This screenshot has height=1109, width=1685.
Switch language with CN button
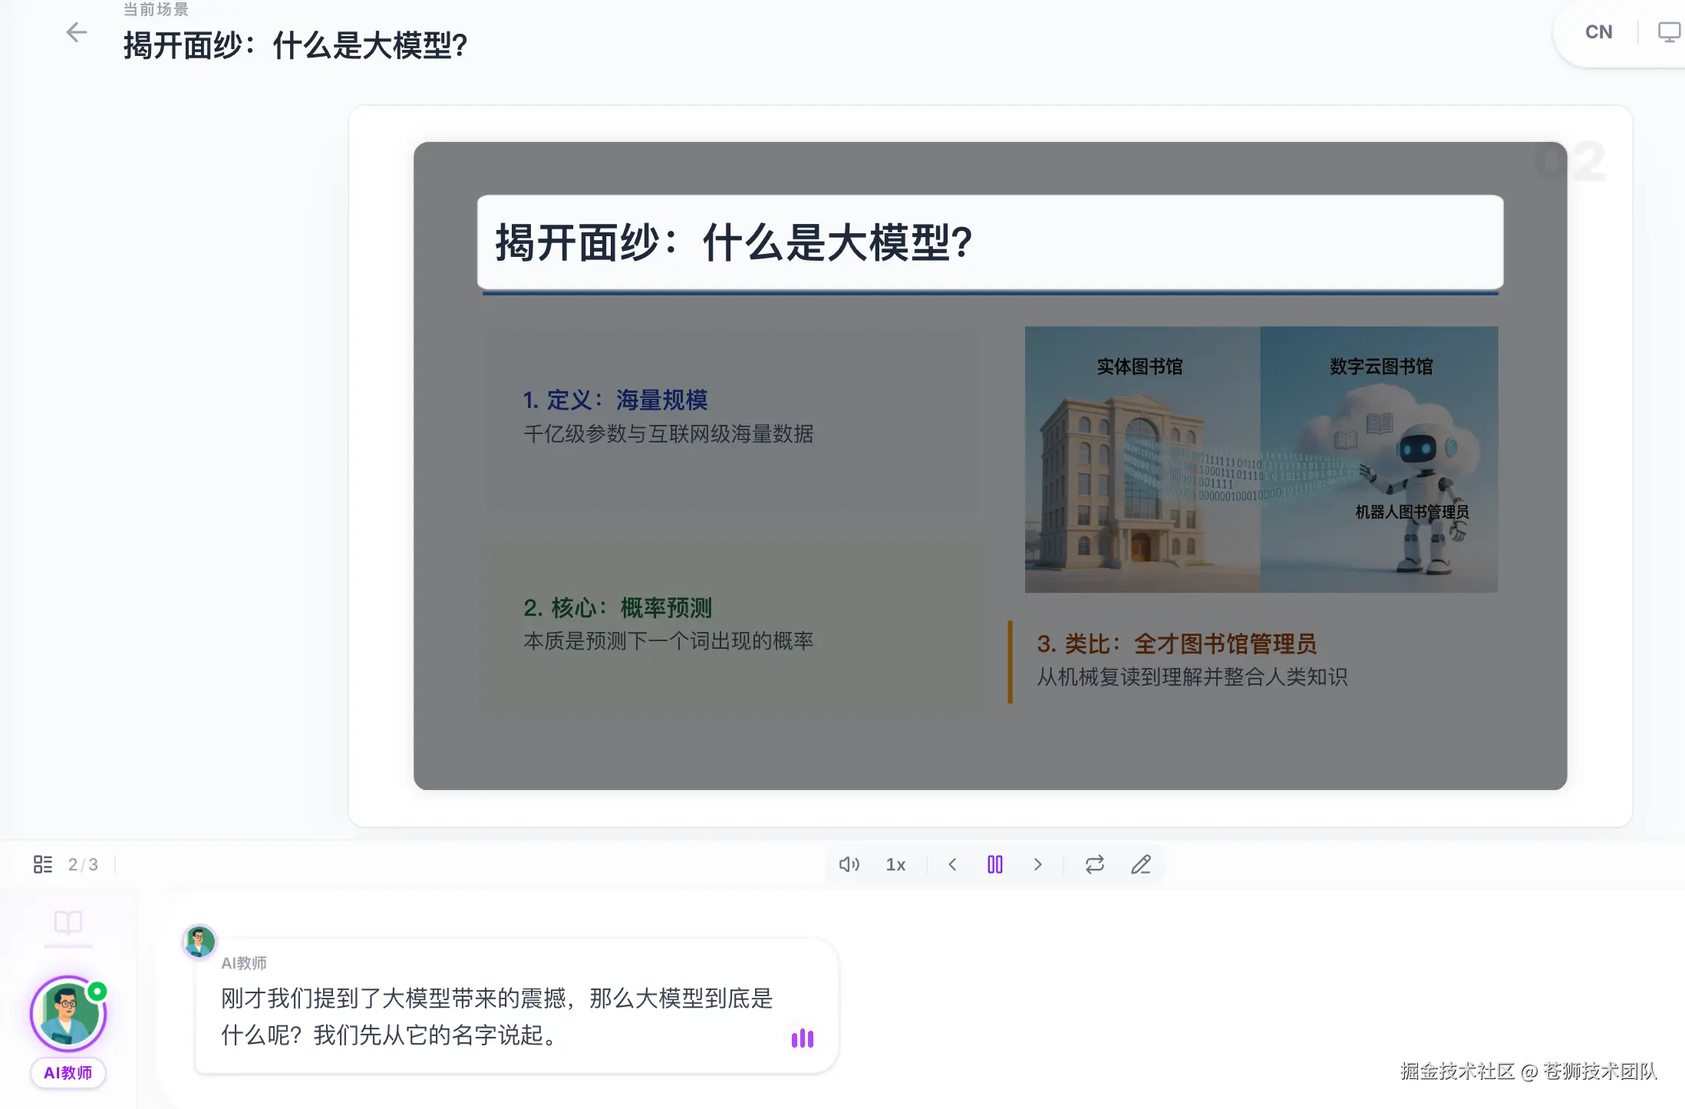coord(1598,32)
